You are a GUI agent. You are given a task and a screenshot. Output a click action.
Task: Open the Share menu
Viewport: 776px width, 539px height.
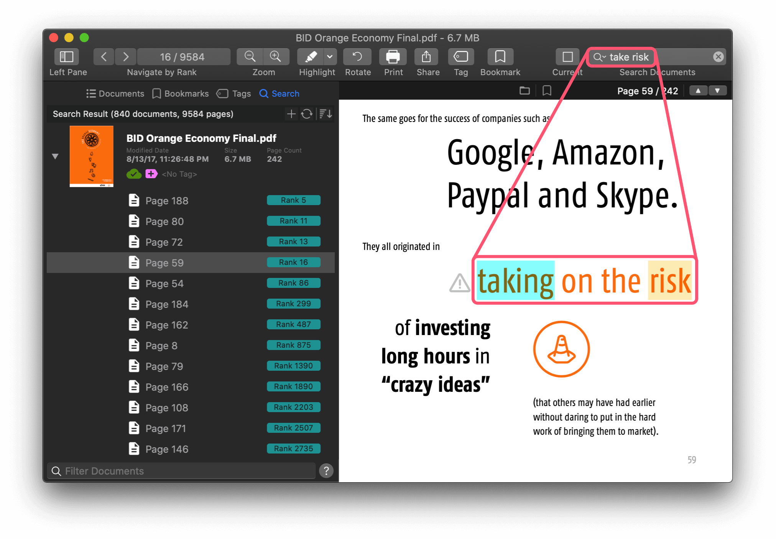pyautogui.click(x=427, y=56)
